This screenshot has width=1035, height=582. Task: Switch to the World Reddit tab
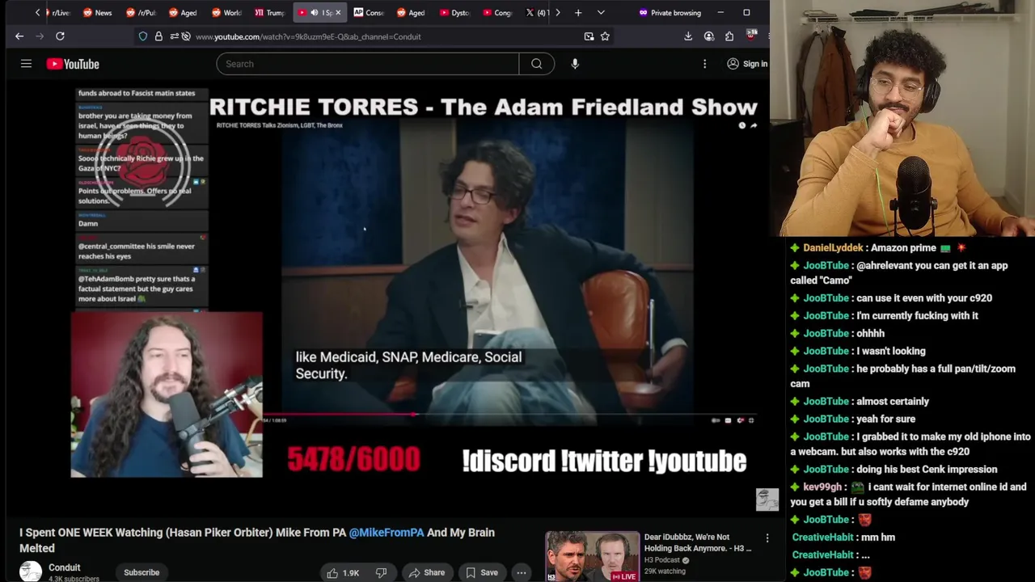(226, 13)
